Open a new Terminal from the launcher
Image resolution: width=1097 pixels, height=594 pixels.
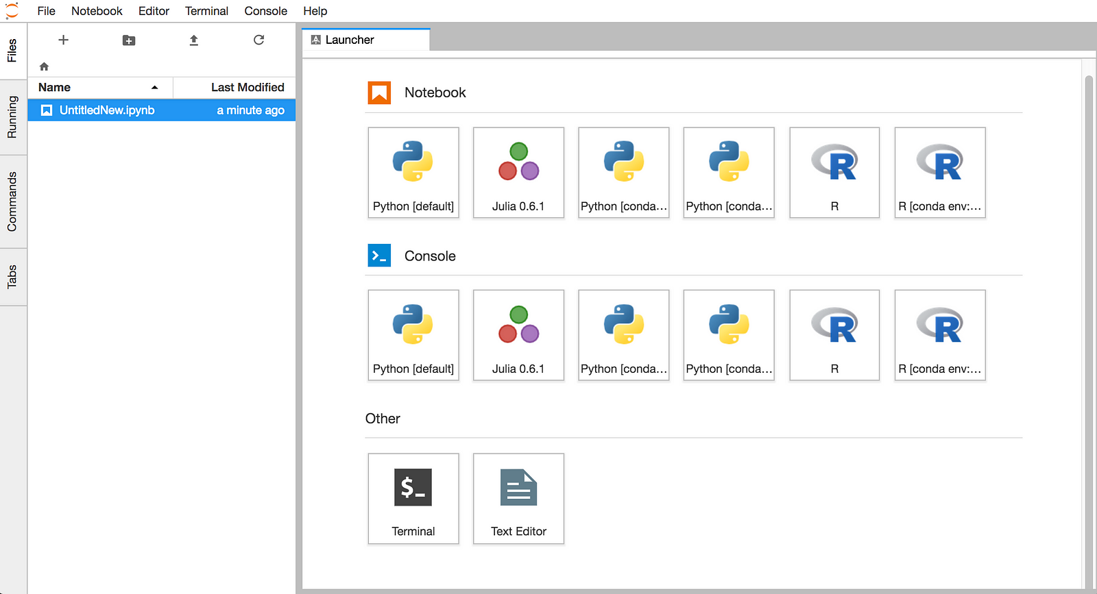pos(413,499)
